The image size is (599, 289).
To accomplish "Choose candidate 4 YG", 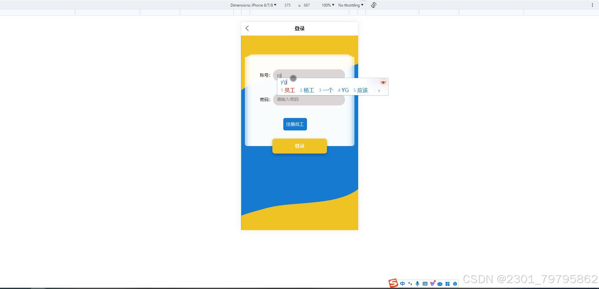I will point(343,90).
